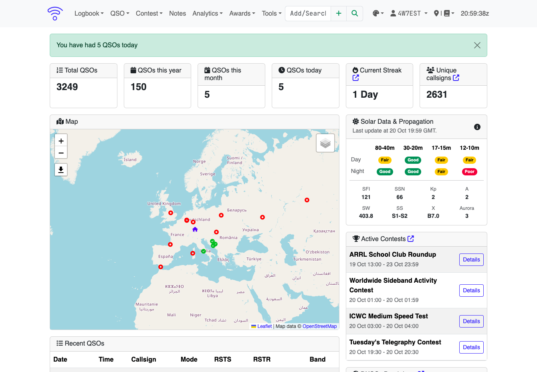Open the map layers control
This screenshot has width=537, height=372.
pos(325,143)
